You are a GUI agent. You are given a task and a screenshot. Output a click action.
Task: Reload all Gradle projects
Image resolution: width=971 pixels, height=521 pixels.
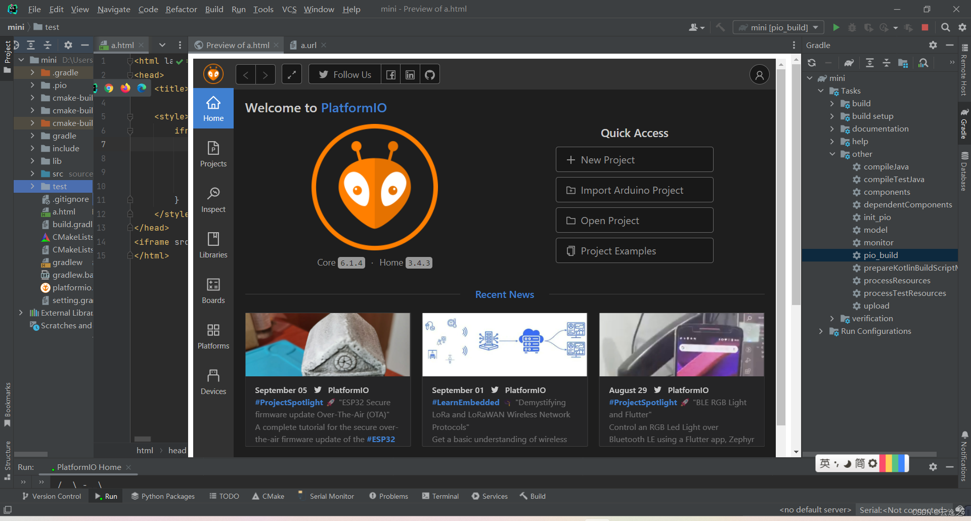812,62
